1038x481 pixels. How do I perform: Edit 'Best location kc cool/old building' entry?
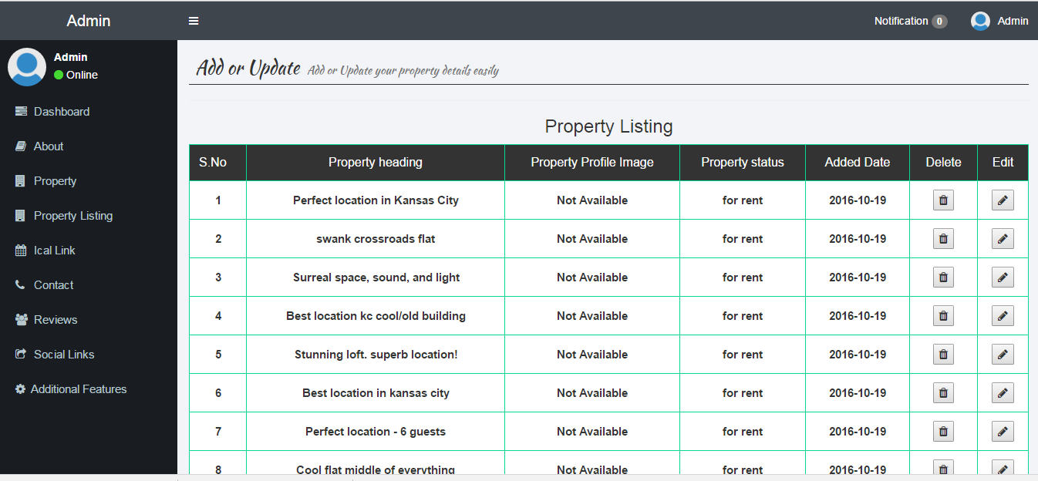1002,316
